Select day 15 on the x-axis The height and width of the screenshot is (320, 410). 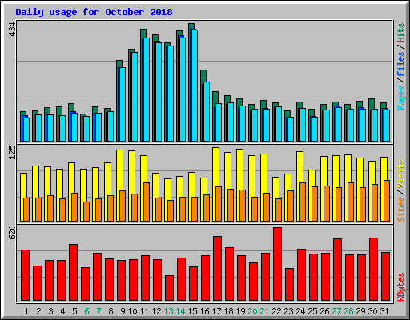[x=192, y=311]
